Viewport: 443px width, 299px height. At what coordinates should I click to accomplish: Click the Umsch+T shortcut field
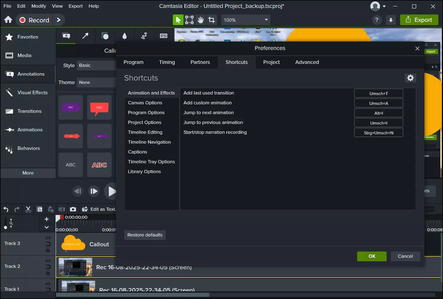[x=378, y=94]
